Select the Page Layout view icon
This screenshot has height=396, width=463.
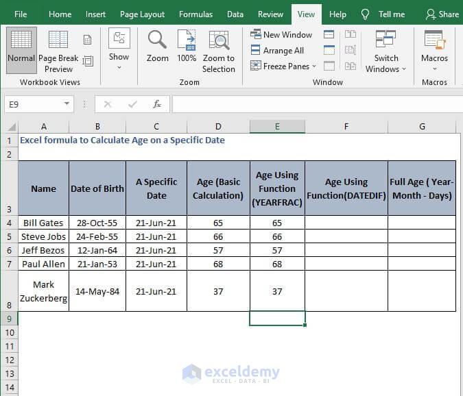coord(87,40)
